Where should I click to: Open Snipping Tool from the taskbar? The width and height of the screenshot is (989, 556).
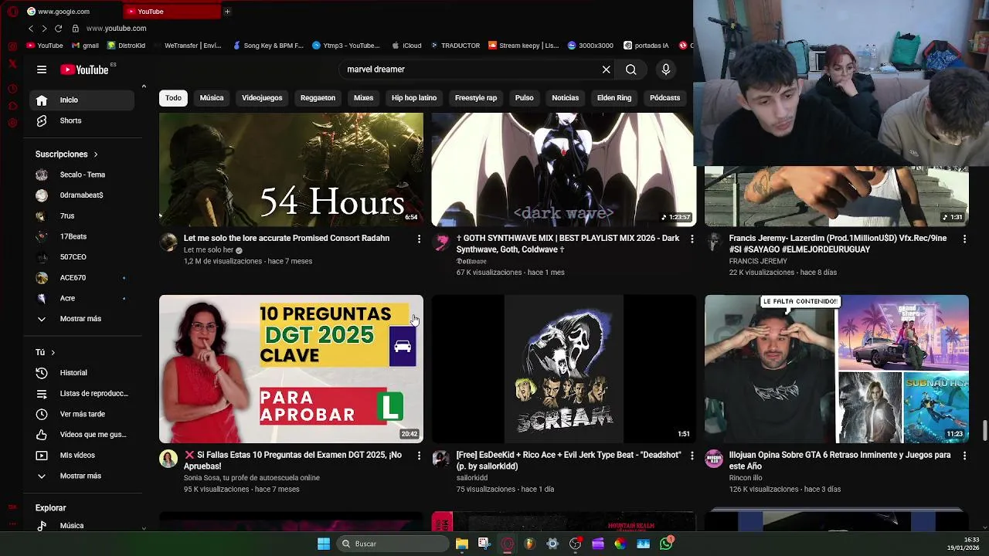[x=484, y=544]
